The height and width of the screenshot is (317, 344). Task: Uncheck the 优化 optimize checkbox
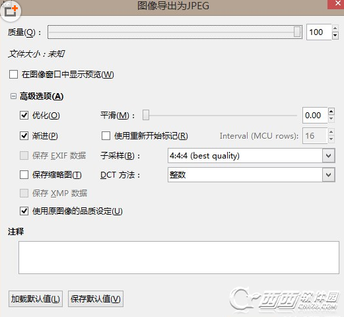tap(24, 115)
